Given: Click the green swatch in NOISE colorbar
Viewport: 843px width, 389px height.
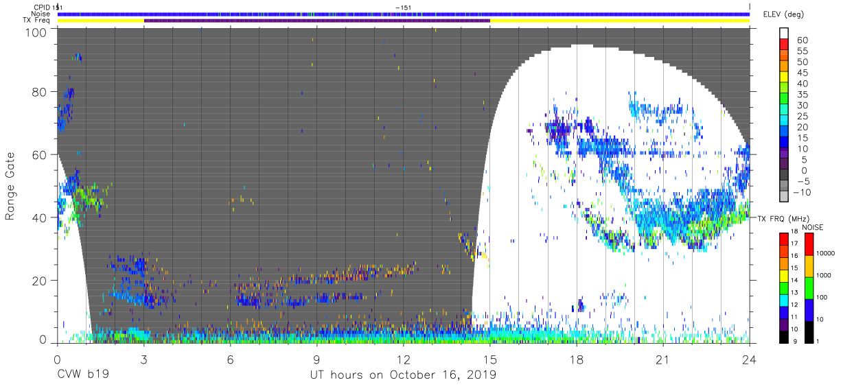Looking at the screenshot, I should point(809,287).
